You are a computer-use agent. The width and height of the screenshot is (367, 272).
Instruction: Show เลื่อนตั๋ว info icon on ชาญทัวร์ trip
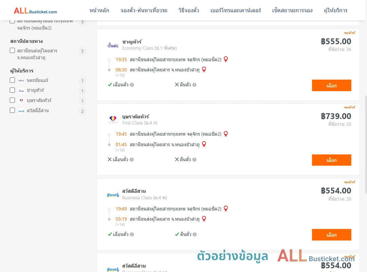coord(132,85)
